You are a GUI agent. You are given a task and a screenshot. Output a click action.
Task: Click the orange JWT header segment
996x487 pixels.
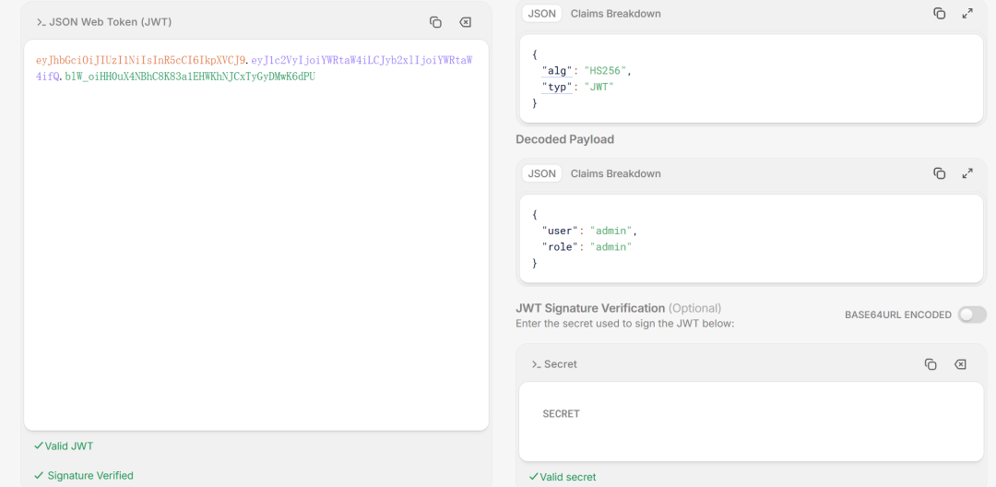141,60
